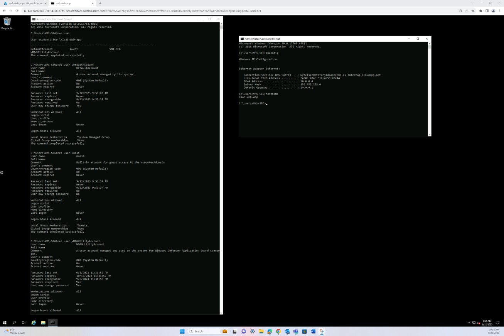
Task: Expand the Bastion panel arrow on left edge
Action: 2,172
